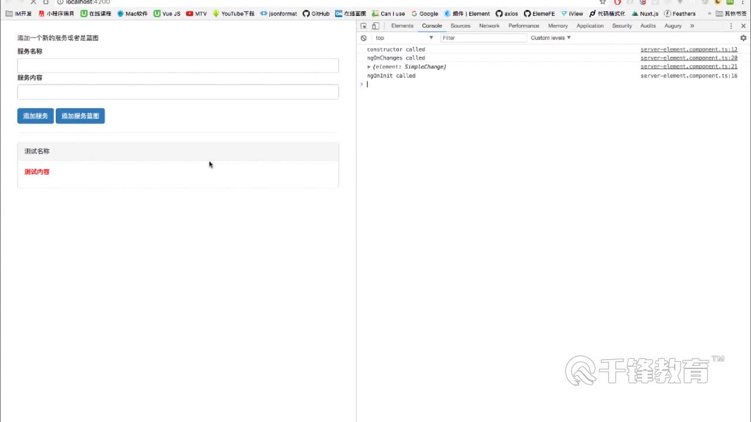Open the axios bookmark

coord(507,13)
